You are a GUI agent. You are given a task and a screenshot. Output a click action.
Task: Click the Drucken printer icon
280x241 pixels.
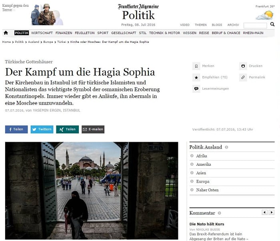(x=243, y=66)
